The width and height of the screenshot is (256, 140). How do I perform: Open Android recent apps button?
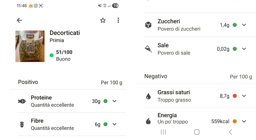163,132
